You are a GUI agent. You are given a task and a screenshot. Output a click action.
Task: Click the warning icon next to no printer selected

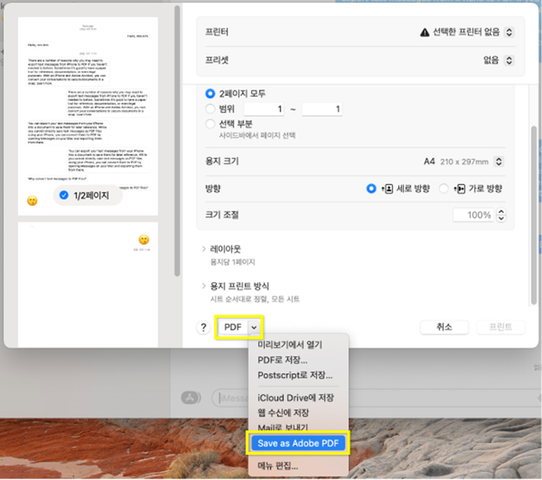(x=424, y=33)
